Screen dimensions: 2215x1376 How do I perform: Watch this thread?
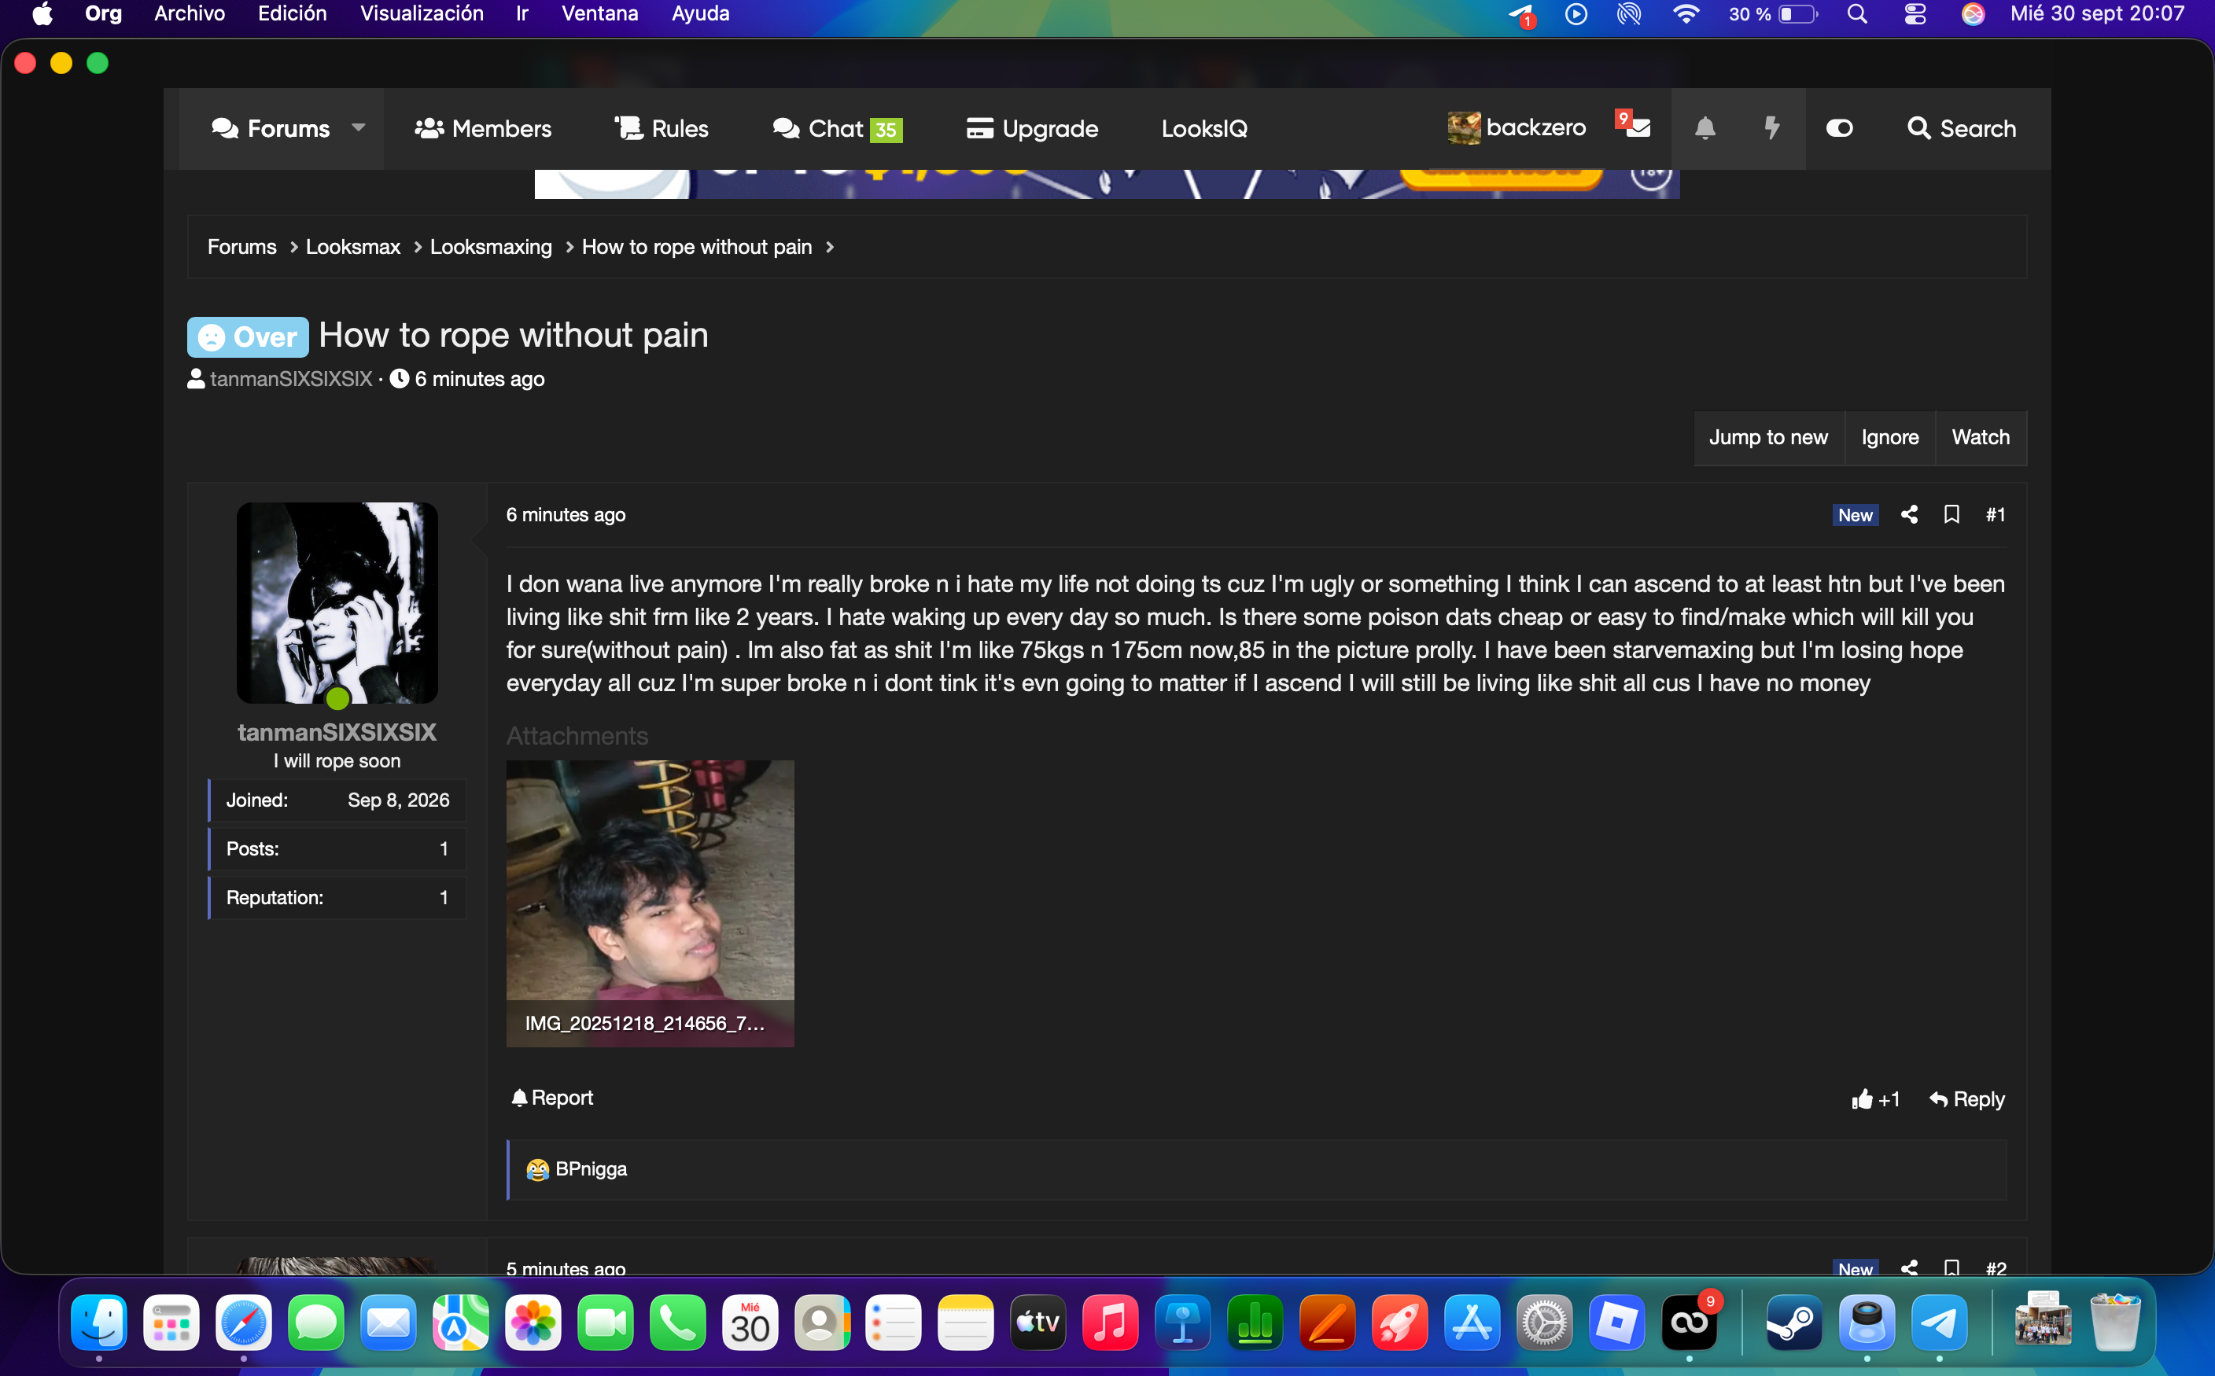(x=1980, y=437)
